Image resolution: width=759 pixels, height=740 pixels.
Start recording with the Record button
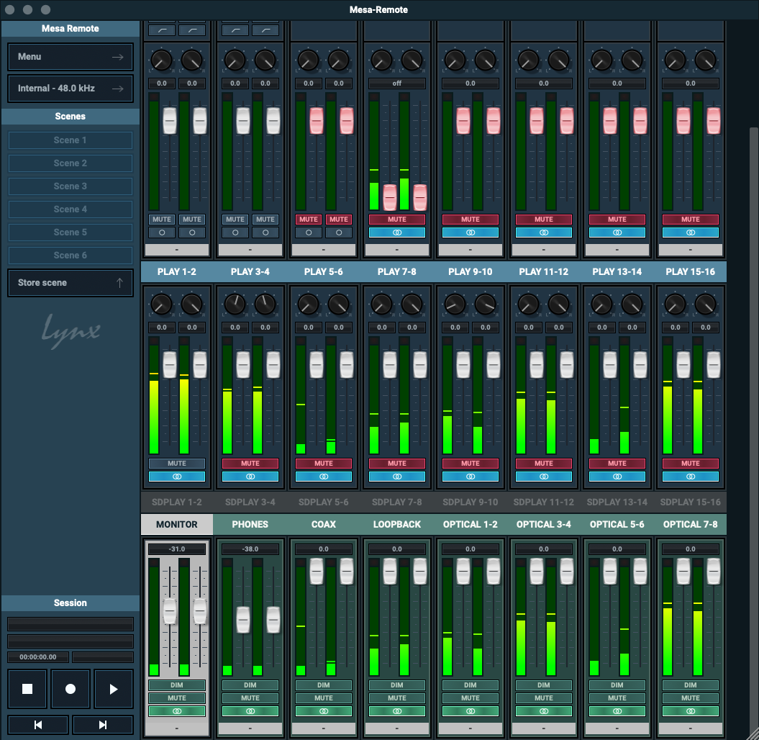[71, 689]
